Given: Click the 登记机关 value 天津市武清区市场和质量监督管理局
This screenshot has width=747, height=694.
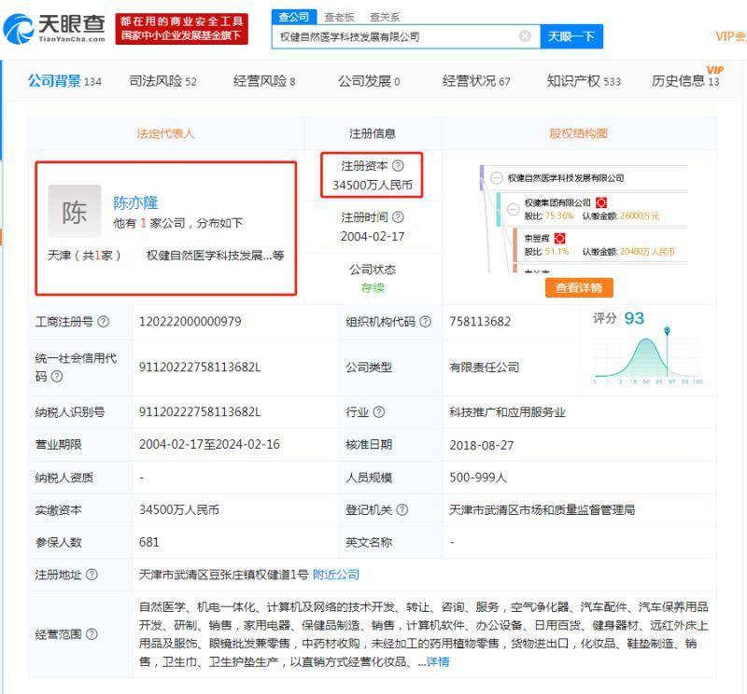Looking at the screenshot, I should click(543, 510).
